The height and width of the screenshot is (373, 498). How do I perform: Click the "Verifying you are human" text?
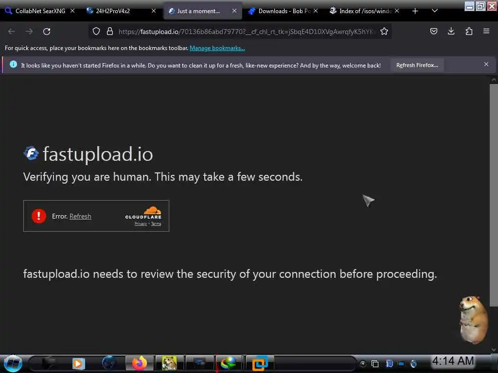[x=163, y=177]
